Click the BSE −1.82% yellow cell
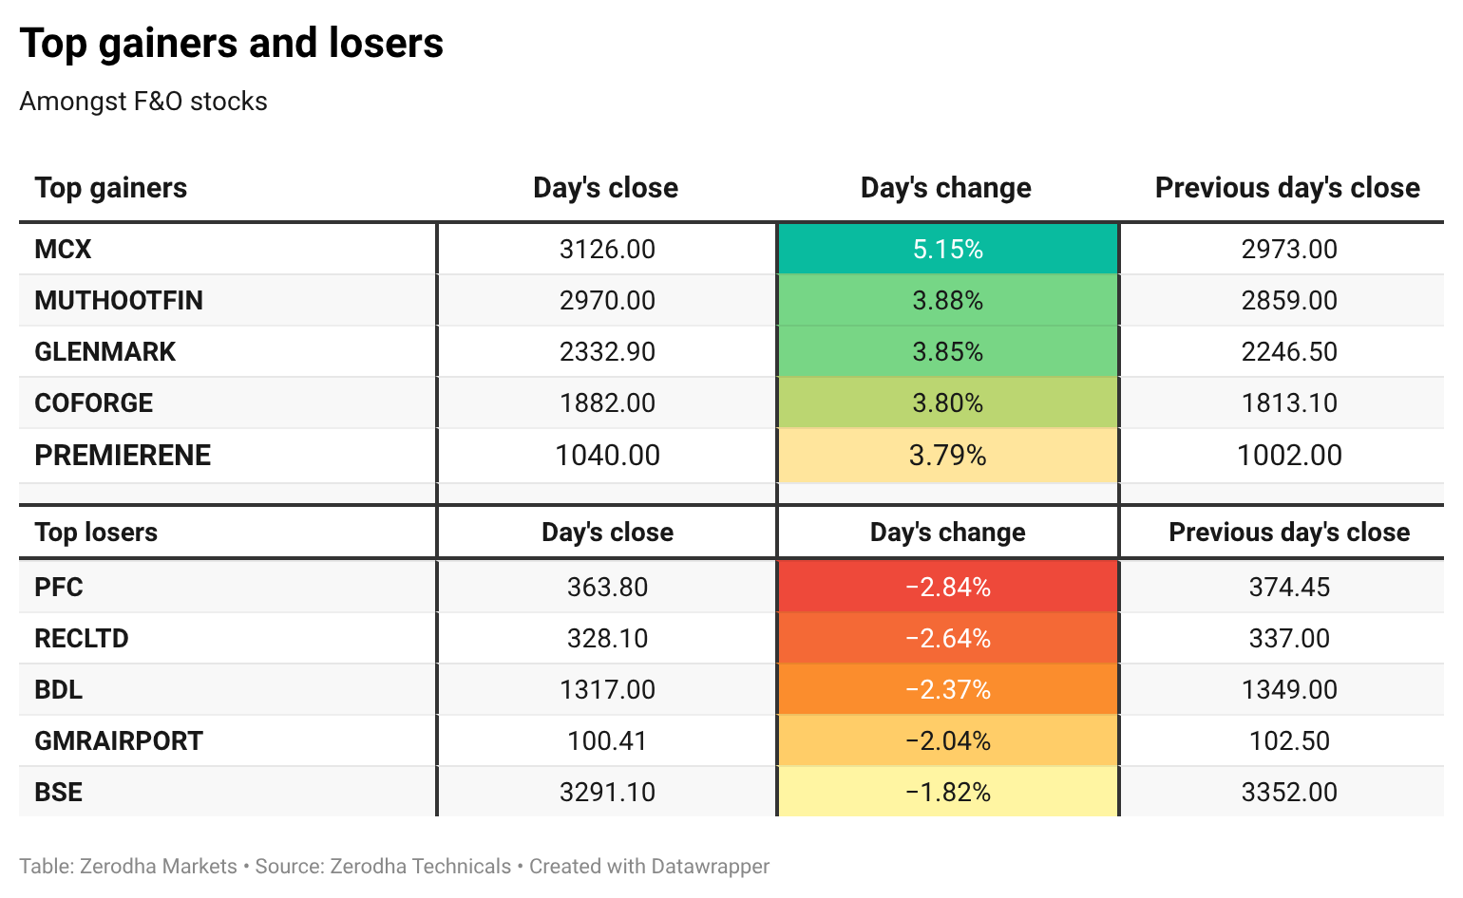Viewport: 1463px width, 898px height. (947, 792)
